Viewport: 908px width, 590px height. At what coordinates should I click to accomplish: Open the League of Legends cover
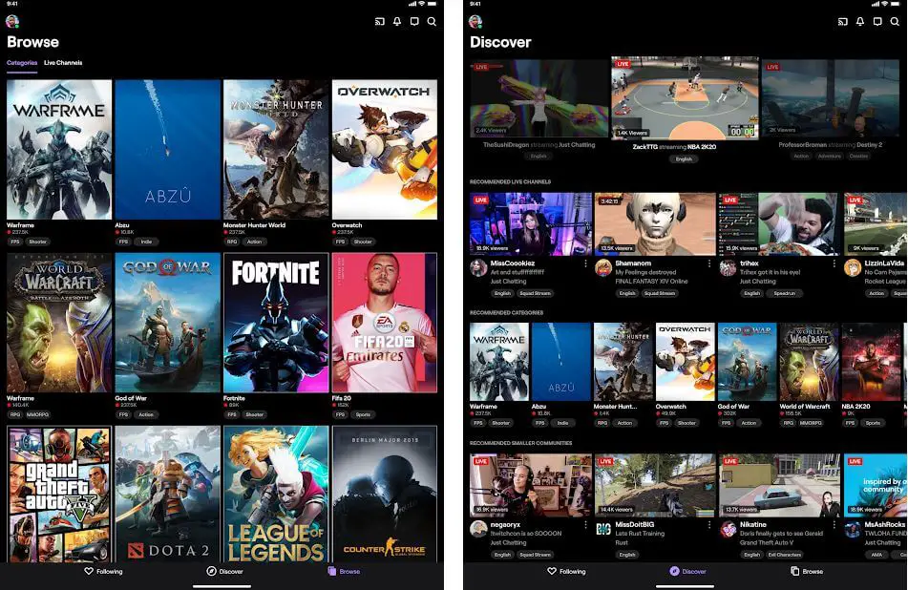(276, 494)
